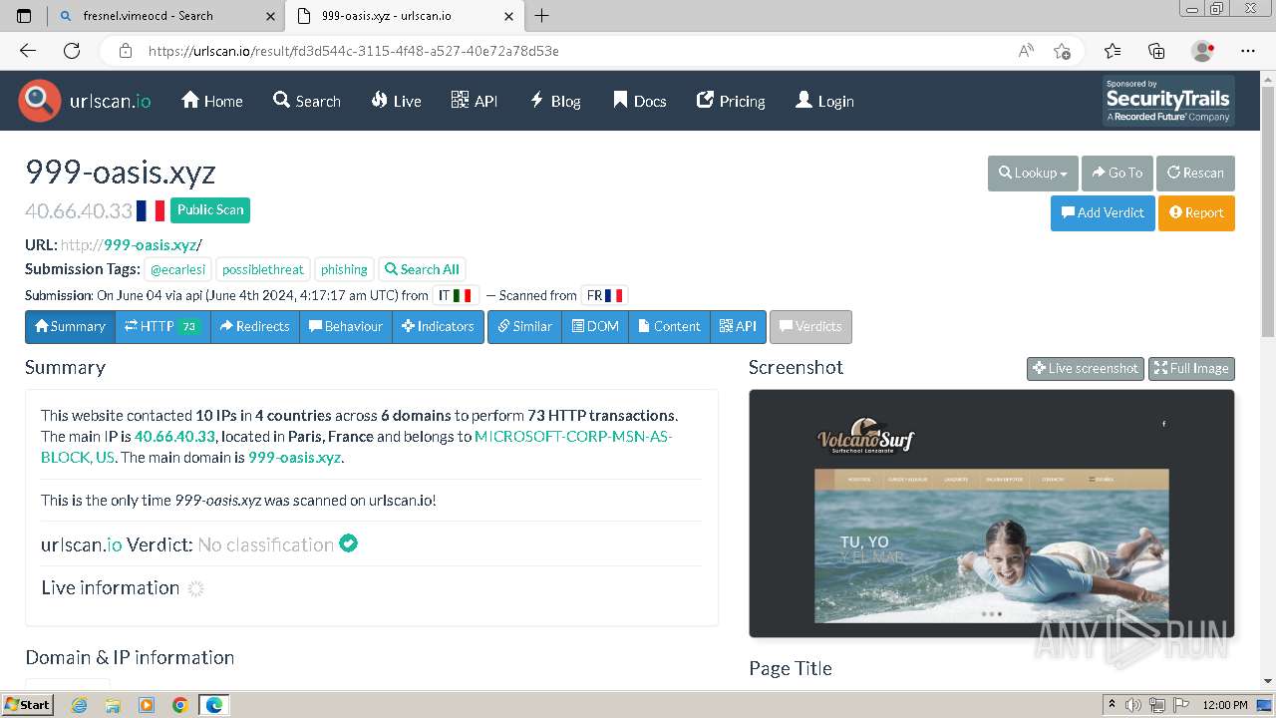The height and width of the screenshot is (718, 1276).
Task: Open the Favorites list icon
Action: point(1113,51)
